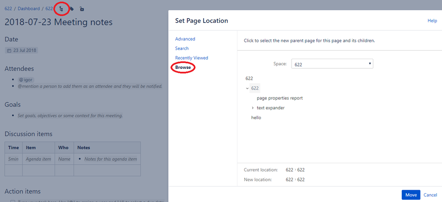This screenshot has height=202, width=442.
Task: Click the 5min table cell
Action: [13, 159]
